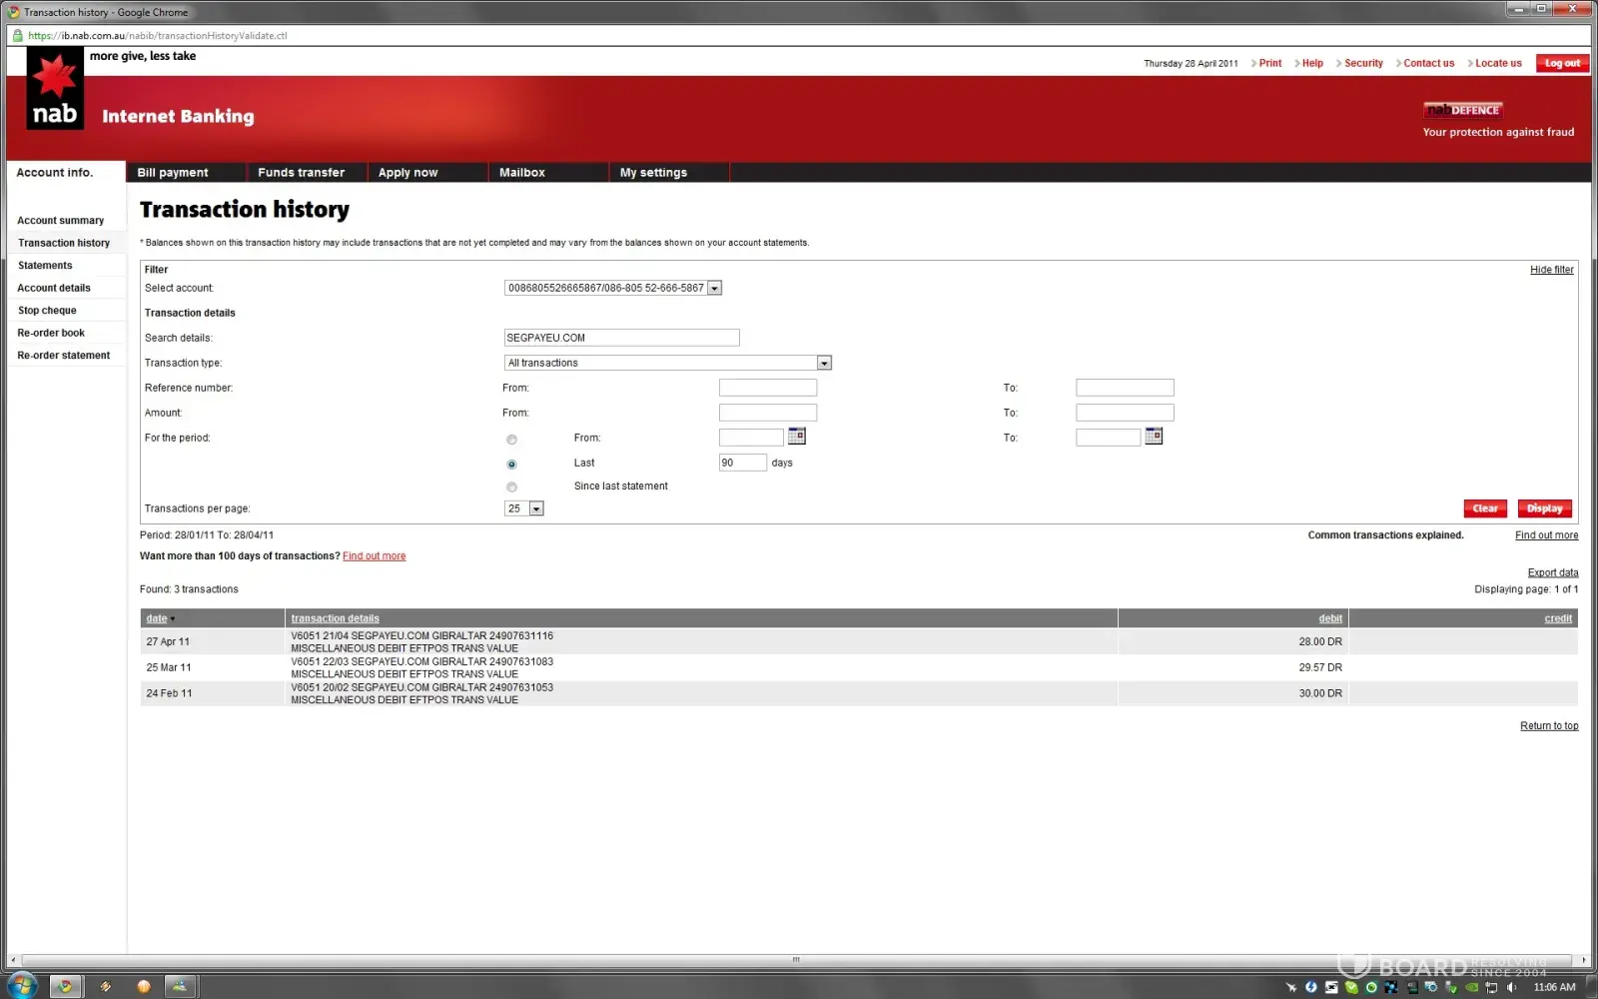Viewport: 1598px width, 999px height.
Task: Expand the Select account dropdown
Action: [x=714, y=288]
